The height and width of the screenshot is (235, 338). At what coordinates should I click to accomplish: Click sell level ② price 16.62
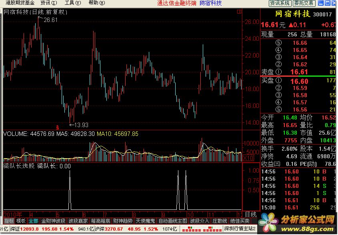300,64
